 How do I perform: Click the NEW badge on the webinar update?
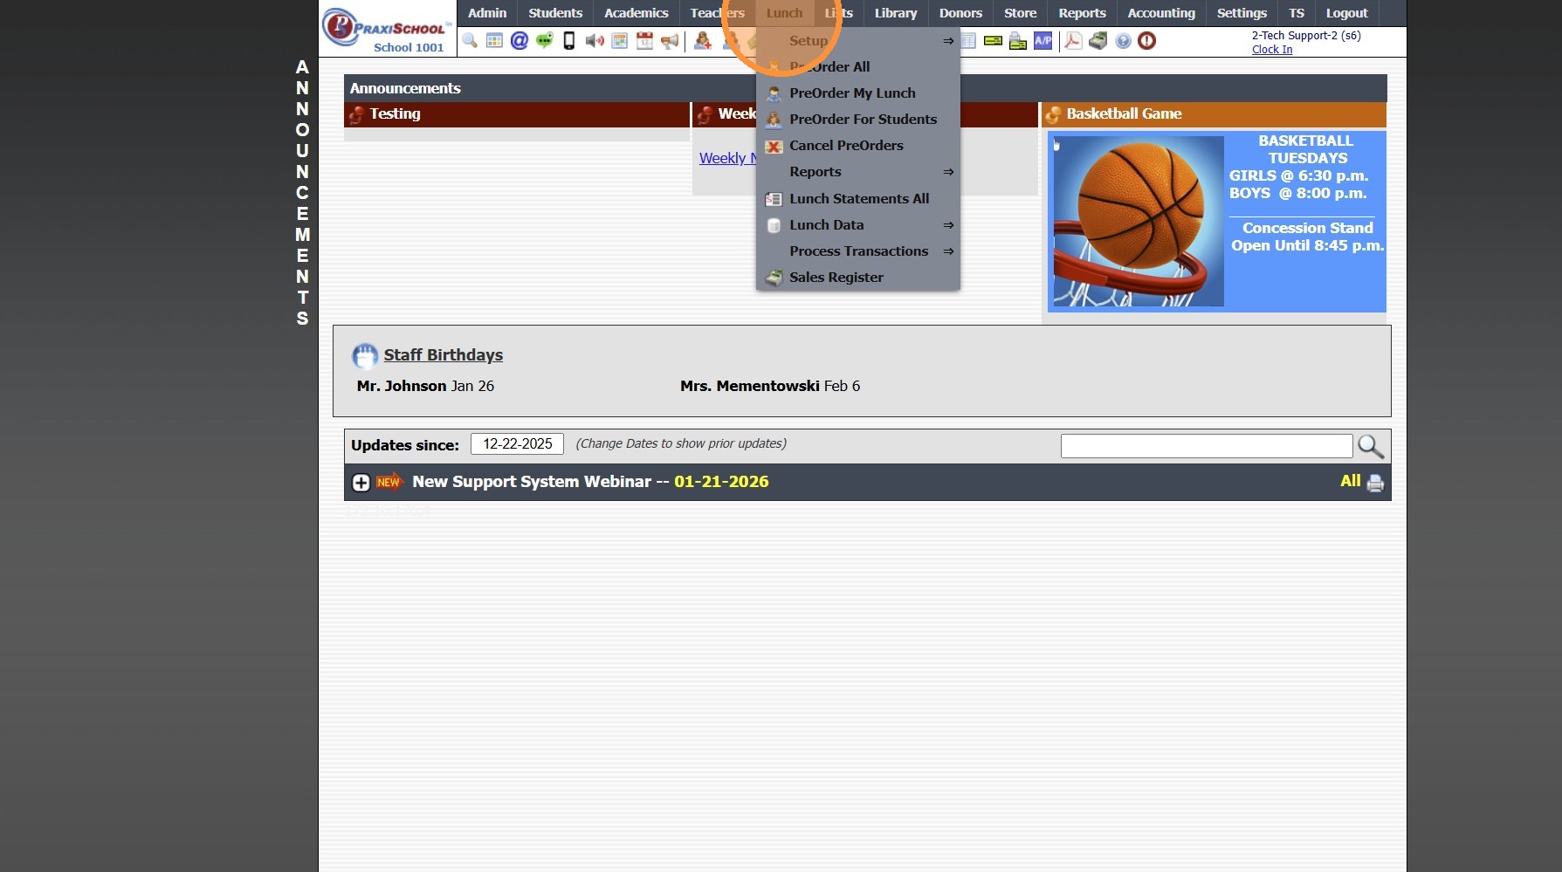pyautogui.click(x=389, y=482)
